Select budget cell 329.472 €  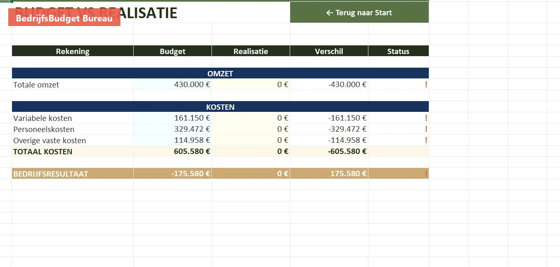point(173,129)
